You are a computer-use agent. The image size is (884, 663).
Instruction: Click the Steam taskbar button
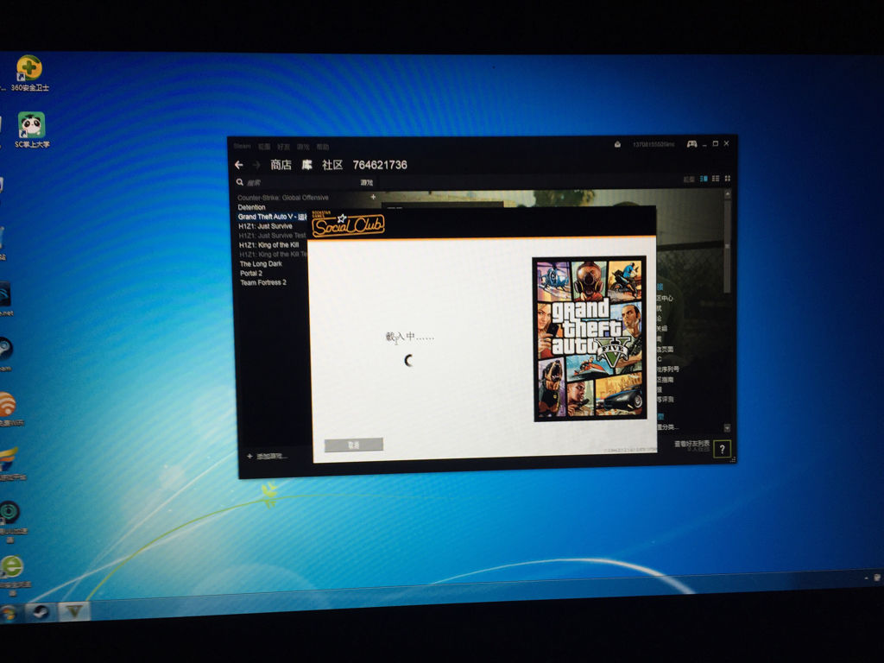pos(41,612)
